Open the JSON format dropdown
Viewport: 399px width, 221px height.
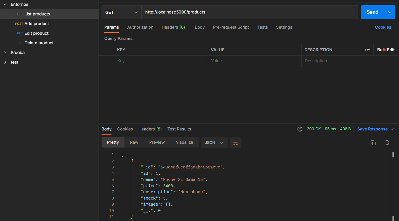tap(214, 143)
